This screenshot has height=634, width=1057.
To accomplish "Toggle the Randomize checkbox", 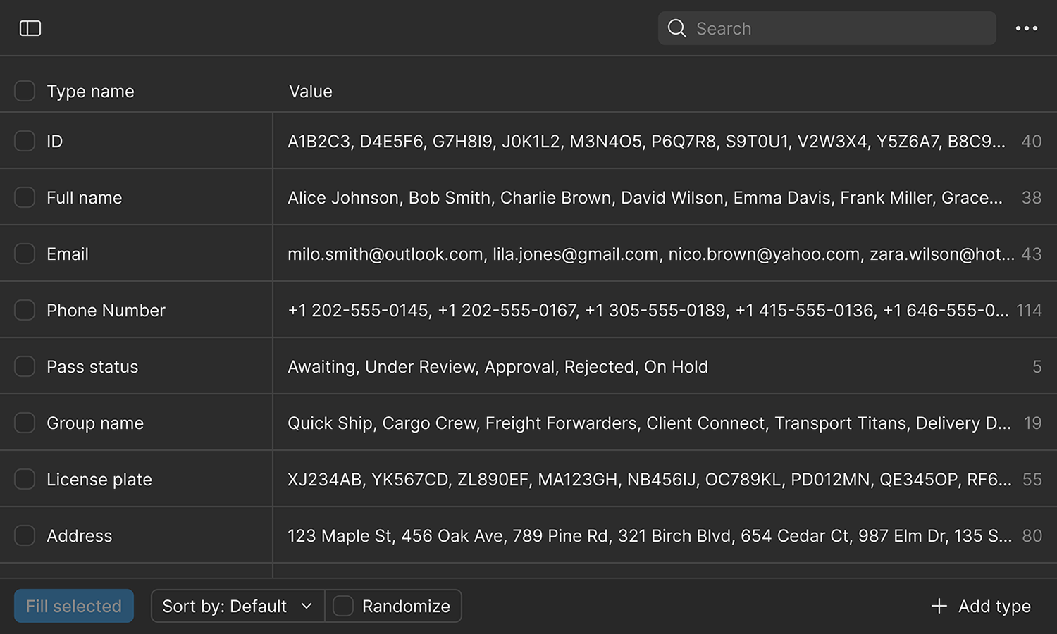I will point(343,606).
